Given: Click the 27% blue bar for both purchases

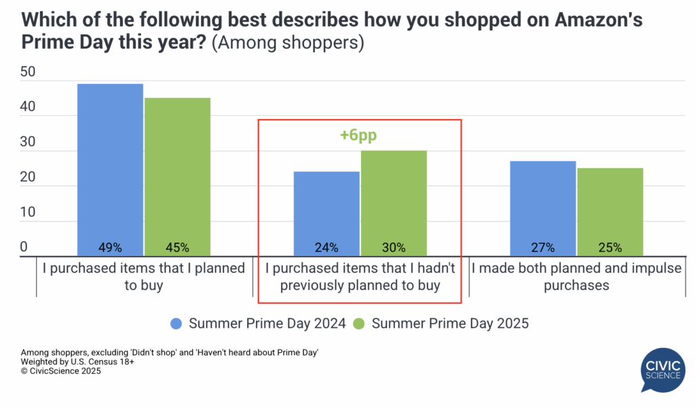Looking at the screenshot, I should click(x=543, y=208).
